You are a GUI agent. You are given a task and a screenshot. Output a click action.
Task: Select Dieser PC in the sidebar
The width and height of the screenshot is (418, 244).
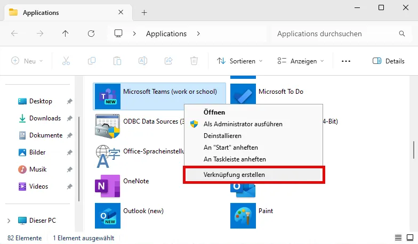tap(37, 221)
